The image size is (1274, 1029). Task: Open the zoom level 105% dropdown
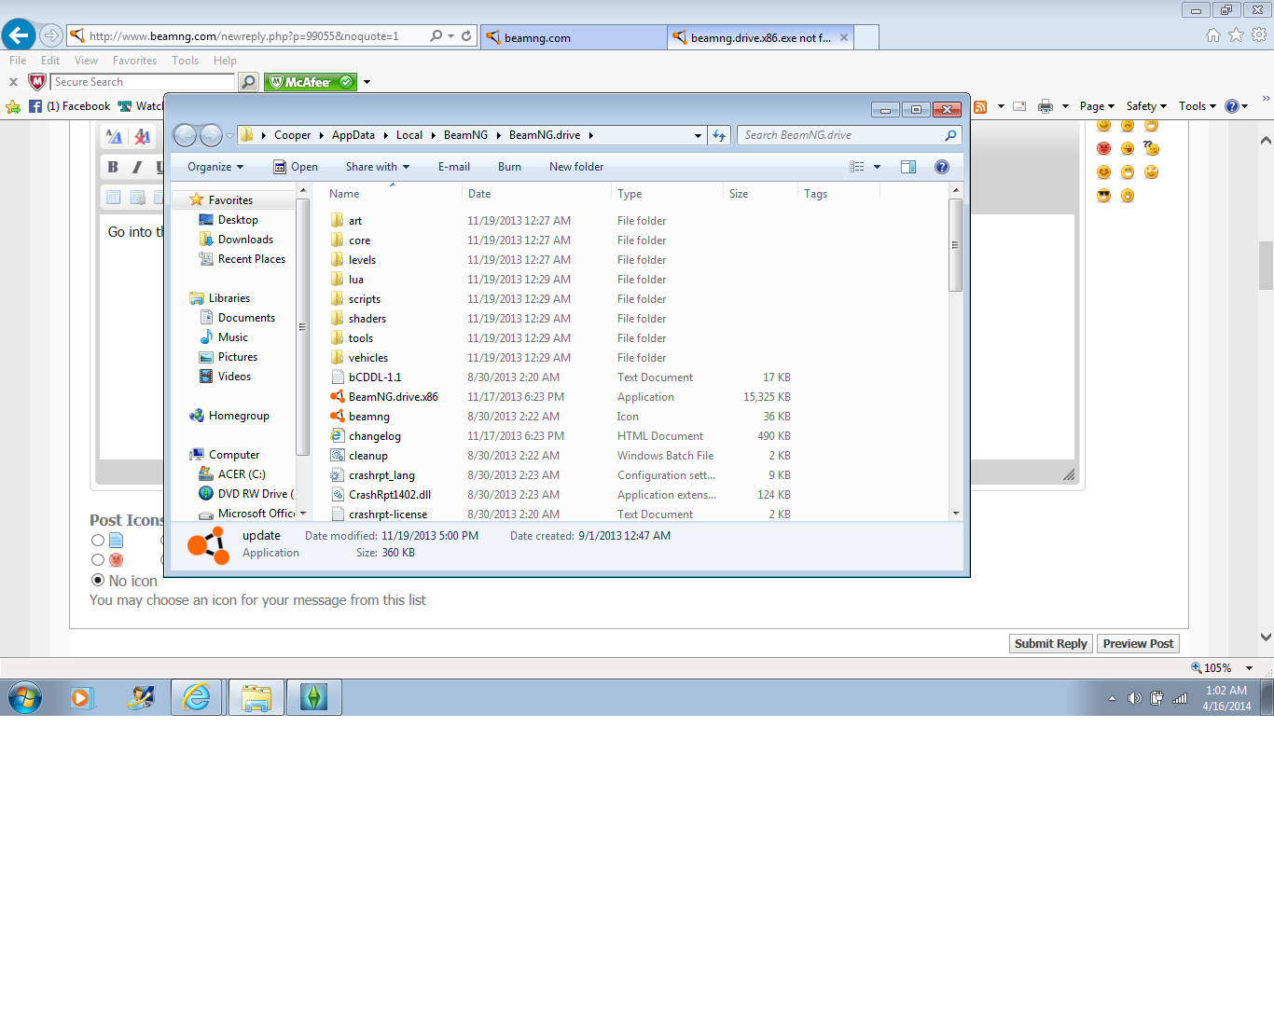coord(1249,667)
